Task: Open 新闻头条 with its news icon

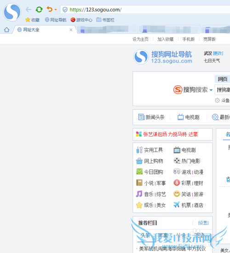Action: pos(151,117)
